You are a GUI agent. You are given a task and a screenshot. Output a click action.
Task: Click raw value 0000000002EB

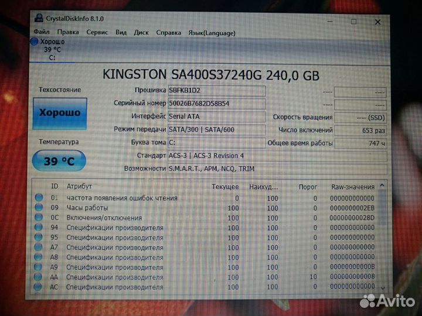click(x=352, y=208)
